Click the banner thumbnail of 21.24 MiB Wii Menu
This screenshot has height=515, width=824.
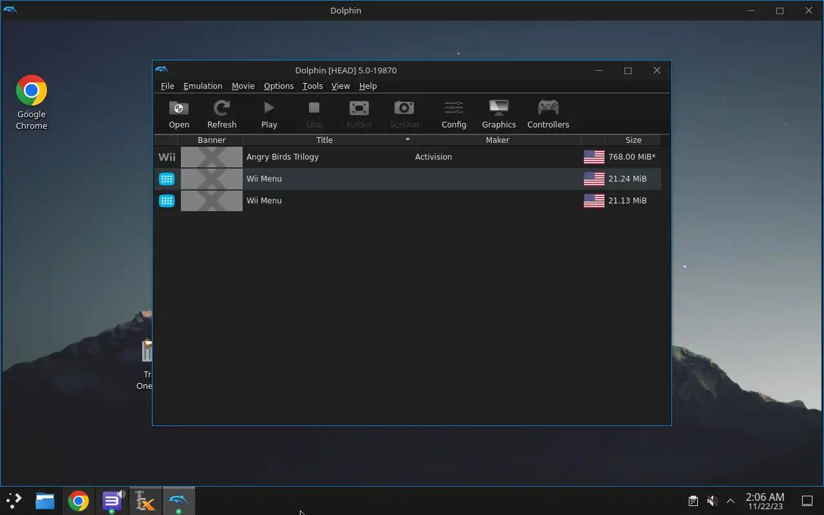pyautogui.click(x=212, y=179)
